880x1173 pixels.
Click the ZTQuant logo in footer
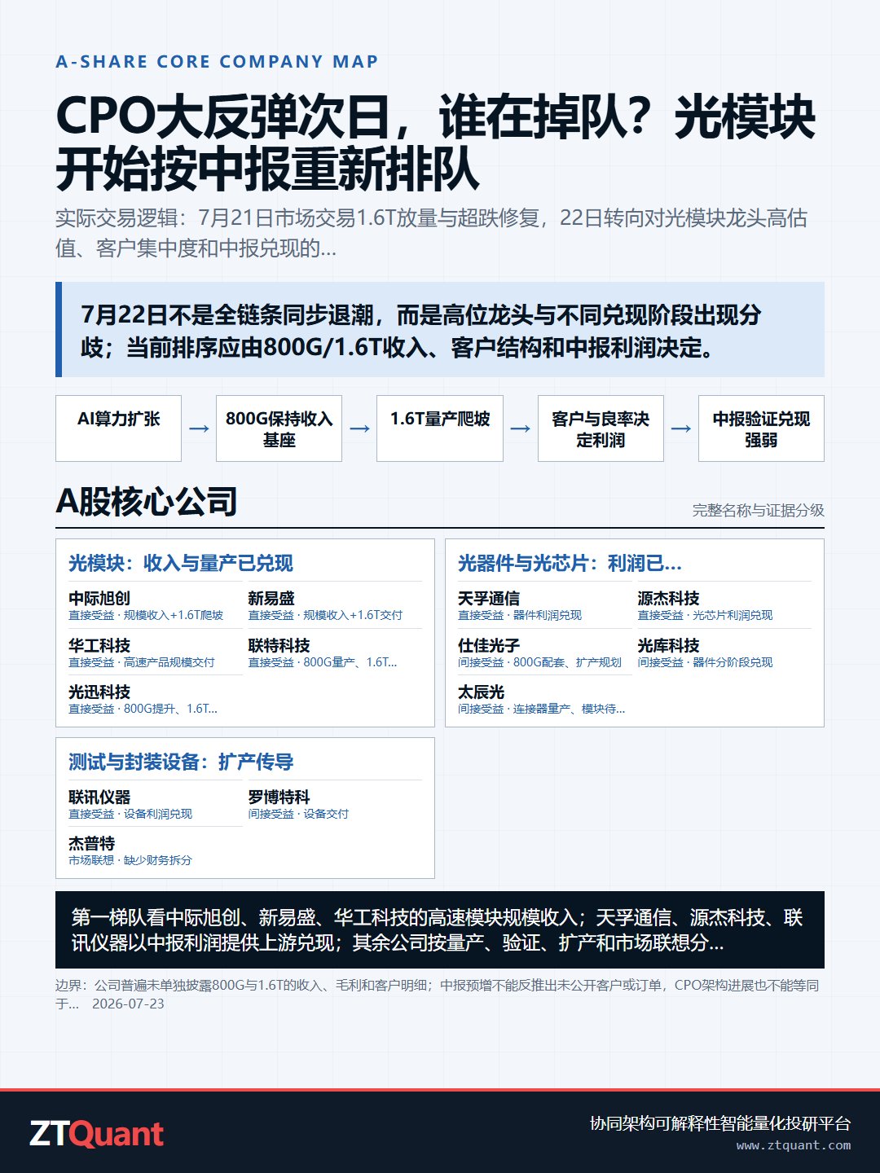coord(97,1134)
